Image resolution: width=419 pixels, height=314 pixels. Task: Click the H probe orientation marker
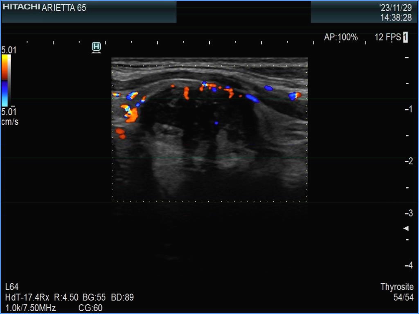(x=96, y=47)
